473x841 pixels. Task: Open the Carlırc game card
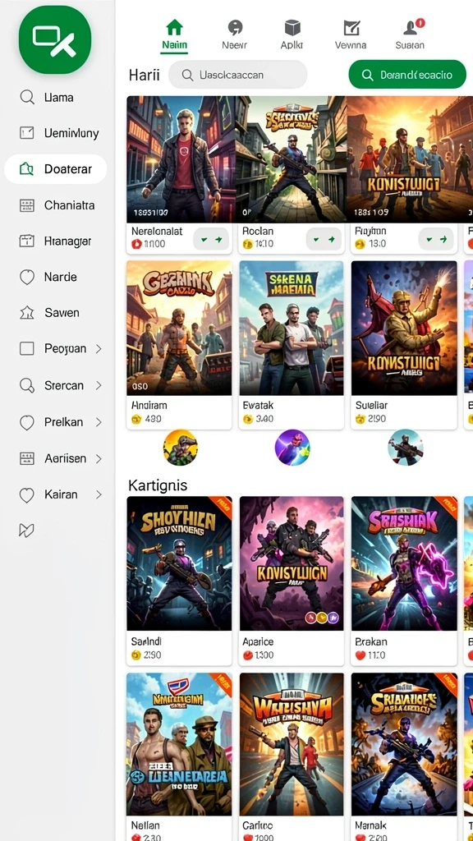(x=292, y=756)
